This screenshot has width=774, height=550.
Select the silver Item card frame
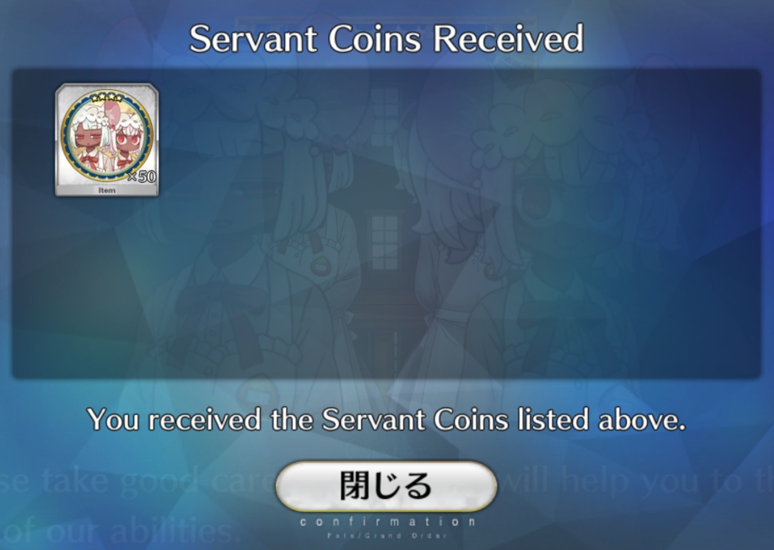click(107, 139)
